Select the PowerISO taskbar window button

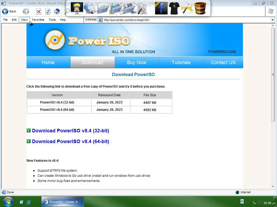point(63,202)
